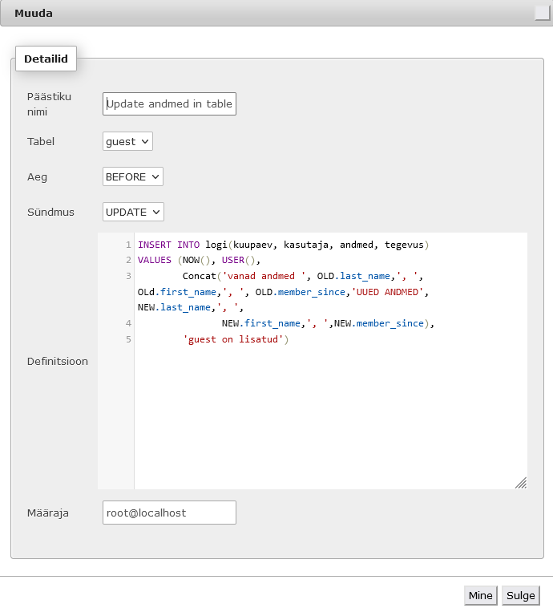Open the Tabel dropdown showing guest

click(x=127, y=141)
